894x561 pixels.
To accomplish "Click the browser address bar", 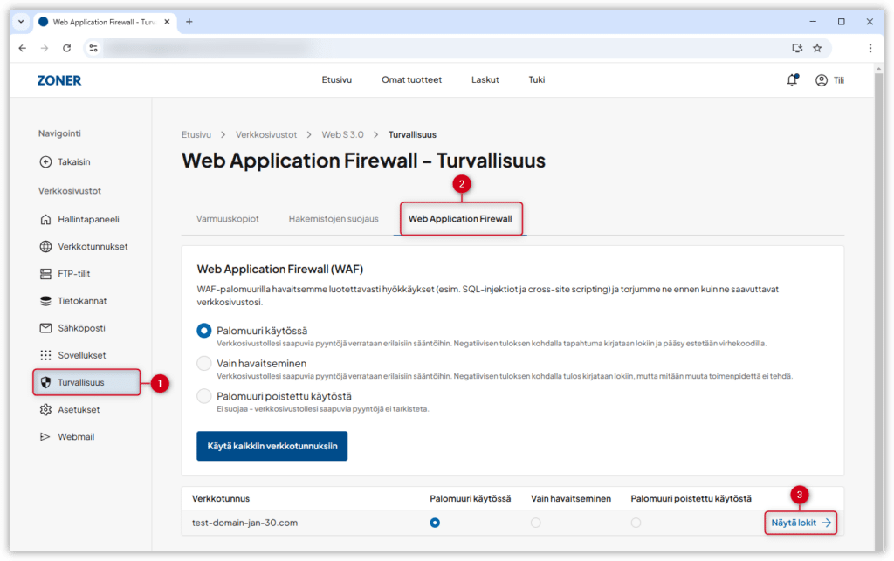I will 437,48.
